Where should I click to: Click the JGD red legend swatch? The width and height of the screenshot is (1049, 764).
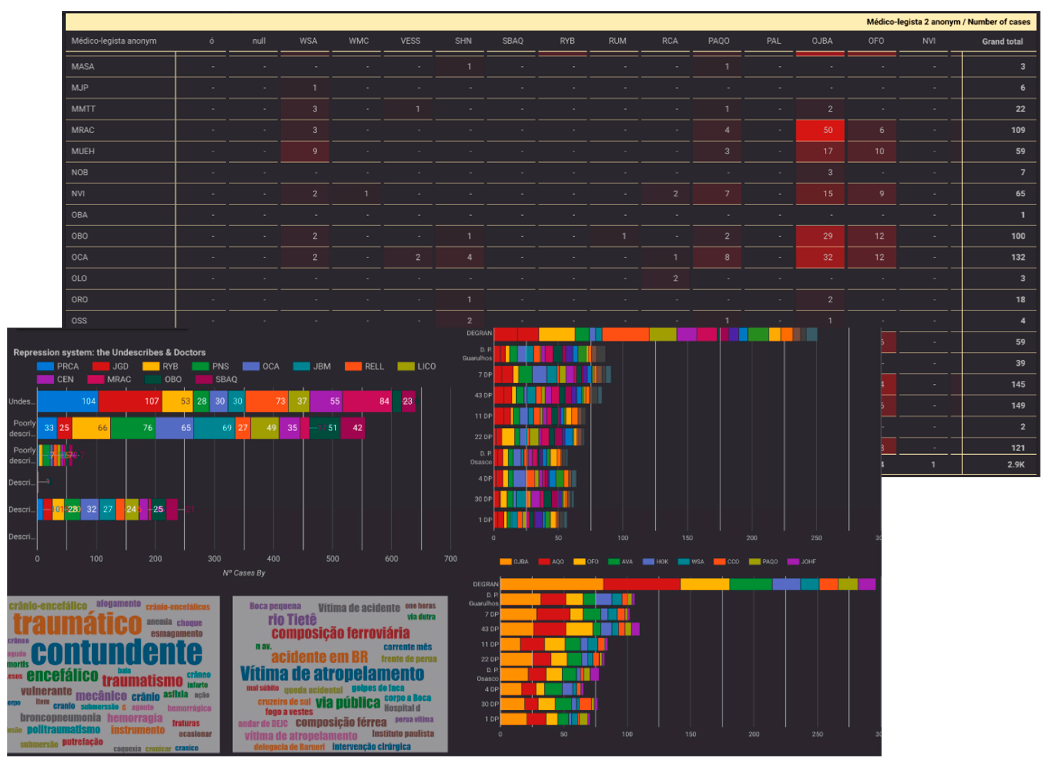click(100, 366)
